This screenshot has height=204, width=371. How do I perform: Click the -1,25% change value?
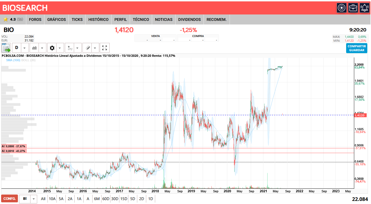tap(188, 30)
